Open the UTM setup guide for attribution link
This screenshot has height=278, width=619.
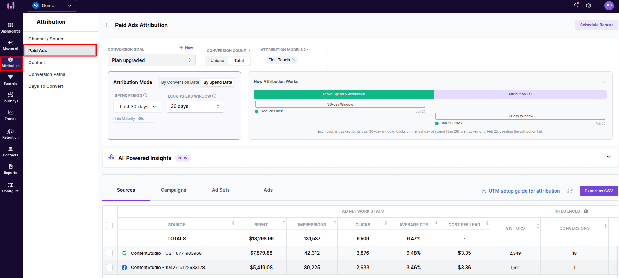click(x=524, y=191)
